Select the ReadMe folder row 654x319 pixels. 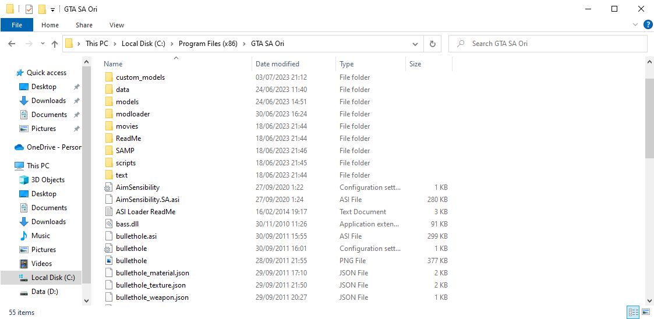[x=275, y=139]
